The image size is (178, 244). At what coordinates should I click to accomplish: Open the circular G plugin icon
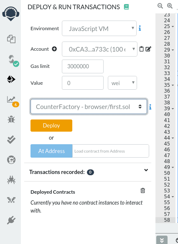point(11,160)
